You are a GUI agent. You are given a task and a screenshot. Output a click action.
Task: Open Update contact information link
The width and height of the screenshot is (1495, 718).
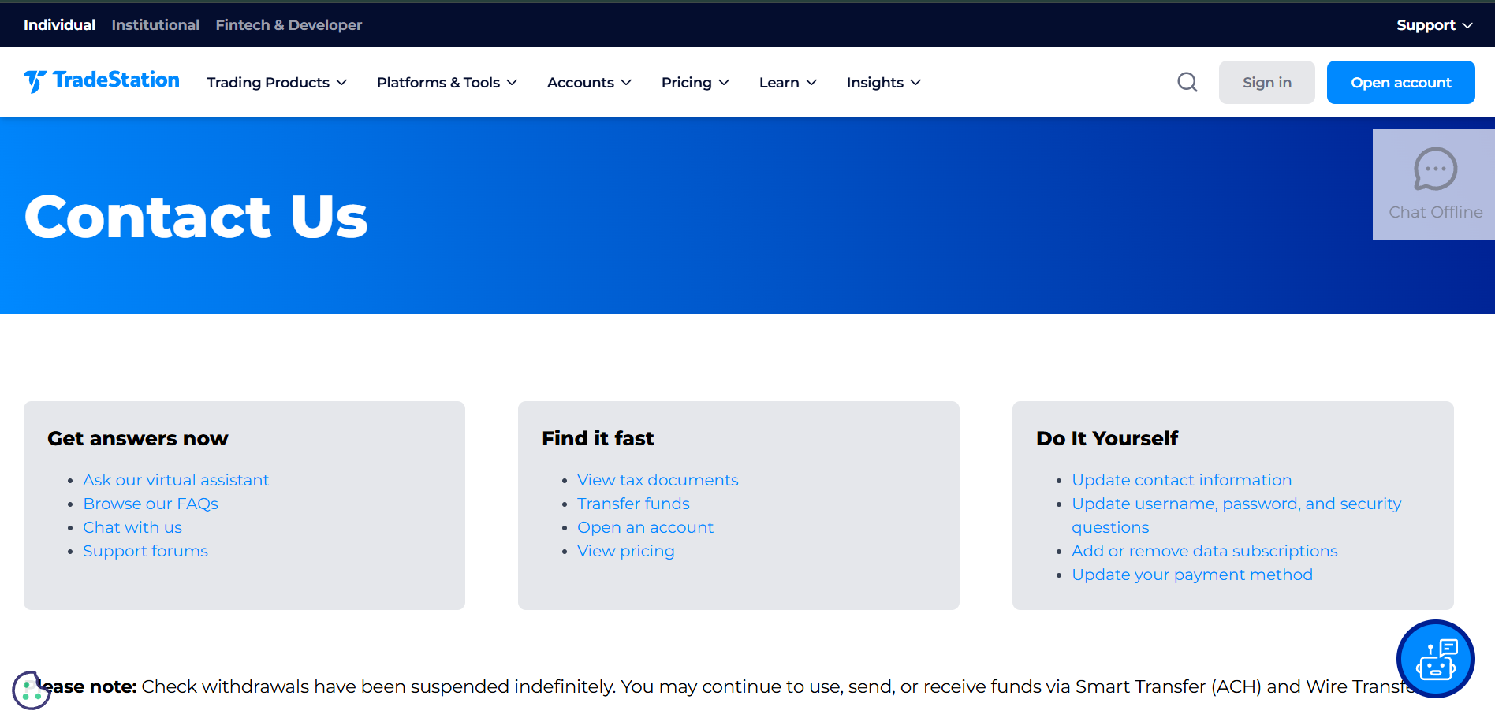point(1181,480)
